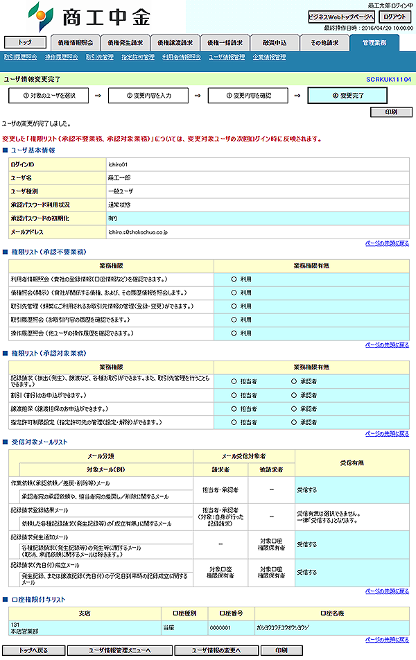
Task: Open the その他請求 tab
Action: point(324,43)
